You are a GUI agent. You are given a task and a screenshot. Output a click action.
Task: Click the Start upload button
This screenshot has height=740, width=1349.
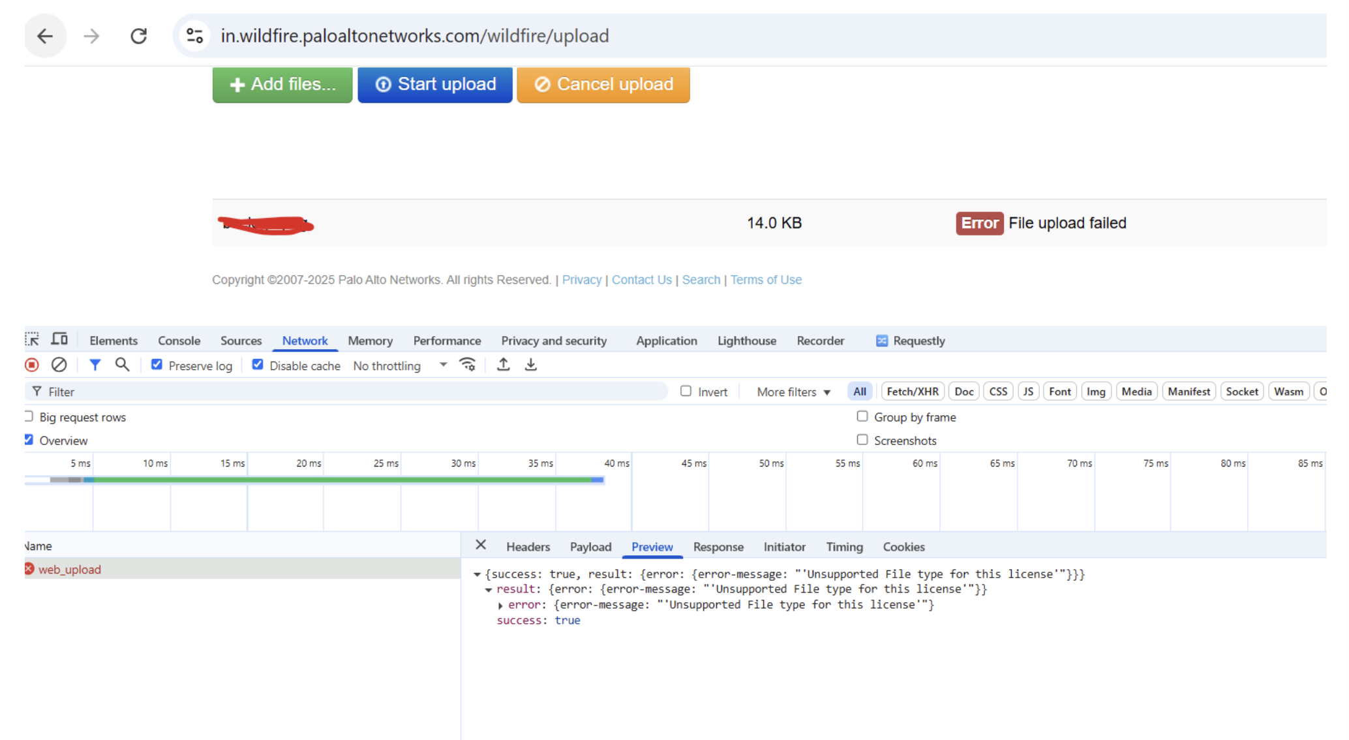435,85
